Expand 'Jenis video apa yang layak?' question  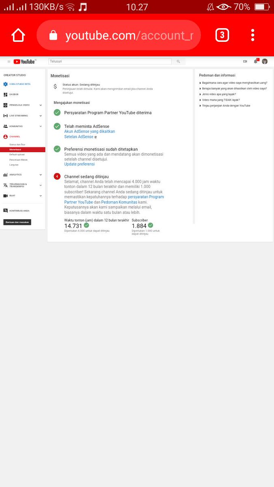tap(218, 94)
